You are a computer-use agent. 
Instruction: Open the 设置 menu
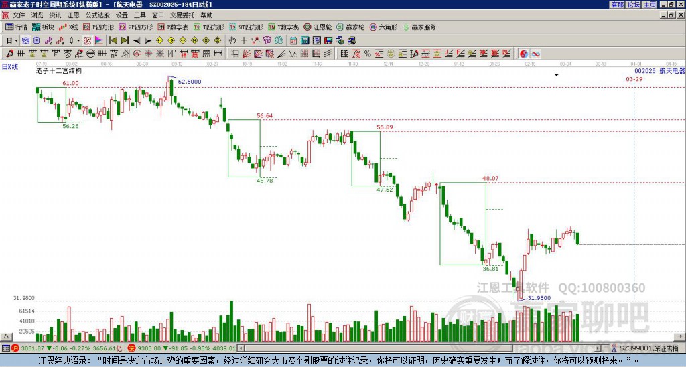122,15
